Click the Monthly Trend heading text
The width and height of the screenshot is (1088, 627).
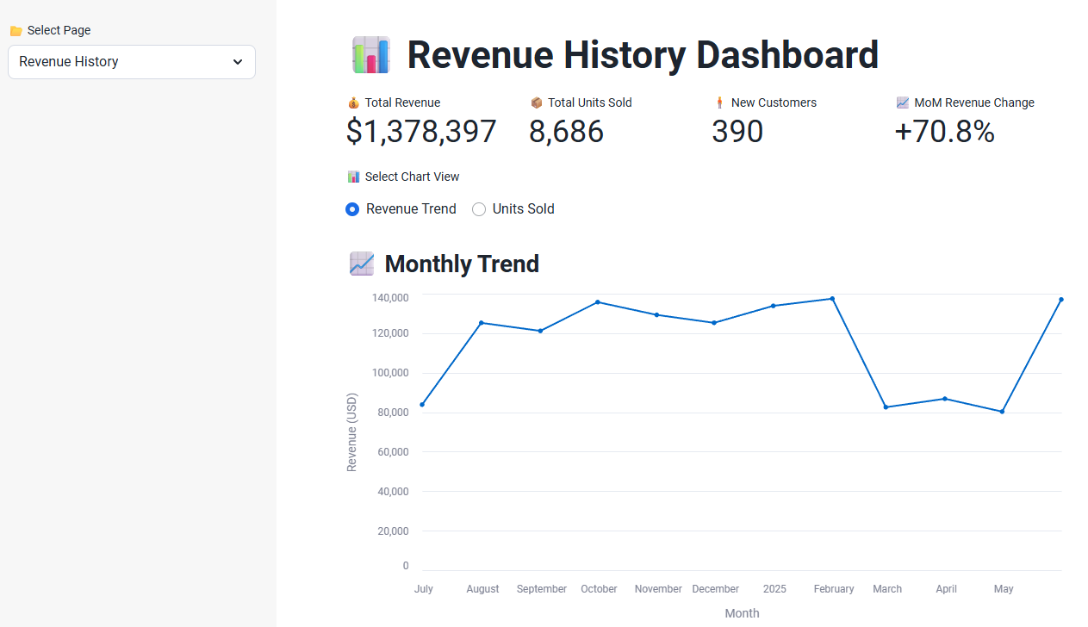pyautogui.click(x=462, y=264)
